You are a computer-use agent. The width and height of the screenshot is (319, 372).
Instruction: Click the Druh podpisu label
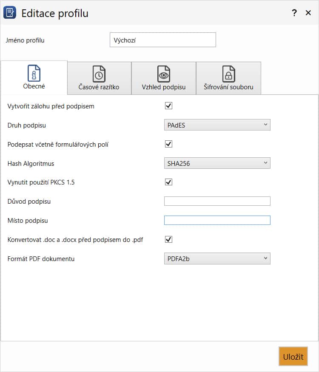pos(26,125)
